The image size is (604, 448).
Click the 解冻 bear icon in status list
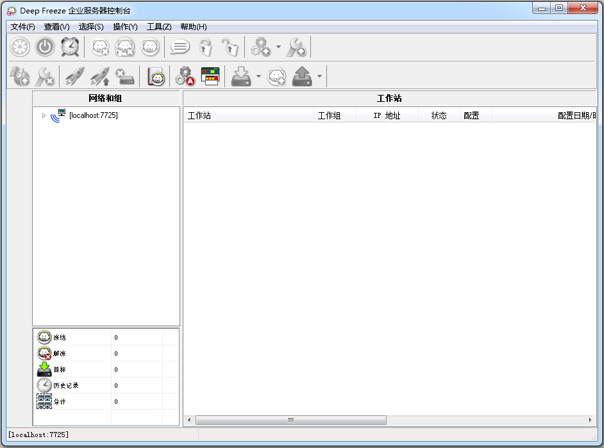(44, 353)
